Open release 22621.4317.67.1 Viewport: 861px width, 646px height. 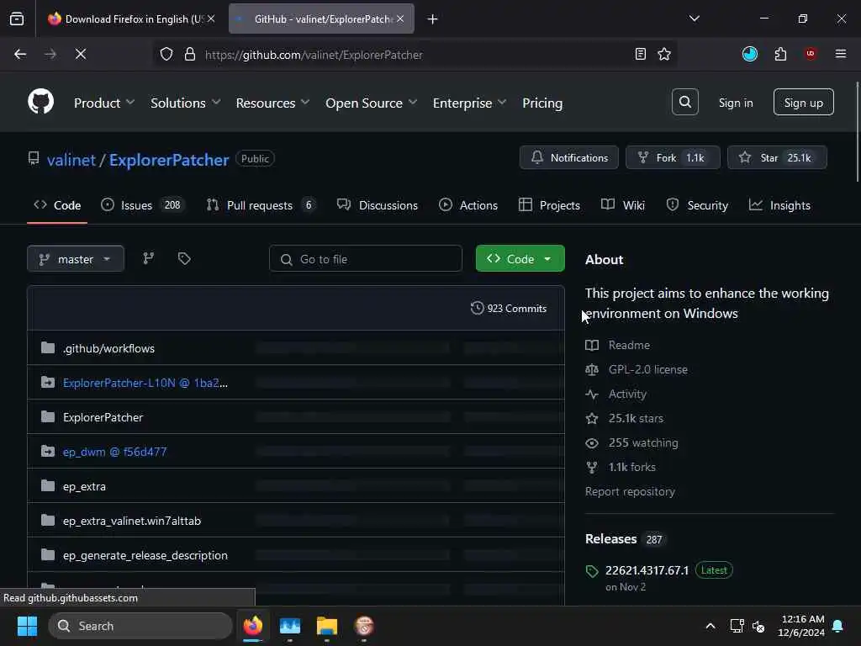click(647, 570)
